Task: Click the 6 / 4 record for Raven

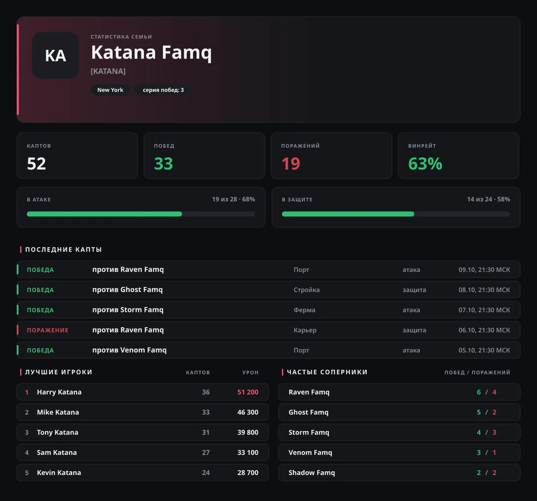Action: pyautogui.click(x=487, y=392)
